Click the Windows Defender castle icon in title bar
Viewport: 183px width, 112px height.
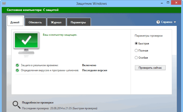pyautogui.click(x=4, y=3)
